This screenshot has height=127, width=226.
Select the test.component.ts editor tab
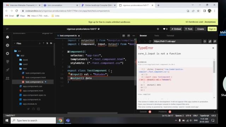(68, 36)
